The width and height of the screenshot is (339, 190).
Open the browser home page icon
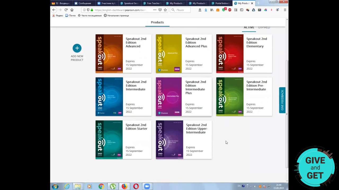tap(72, 10)
